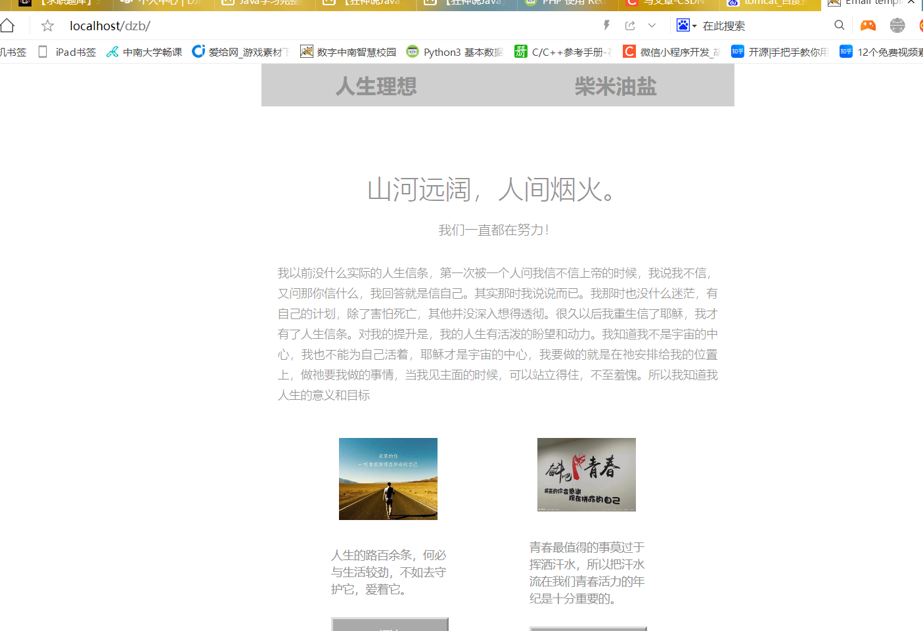Click the caption 人生的路百余条

[x=388, y=572]
